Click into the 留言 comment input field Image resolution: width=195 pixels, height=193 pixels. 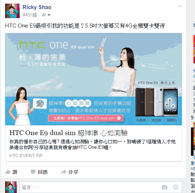pos(101,187)
